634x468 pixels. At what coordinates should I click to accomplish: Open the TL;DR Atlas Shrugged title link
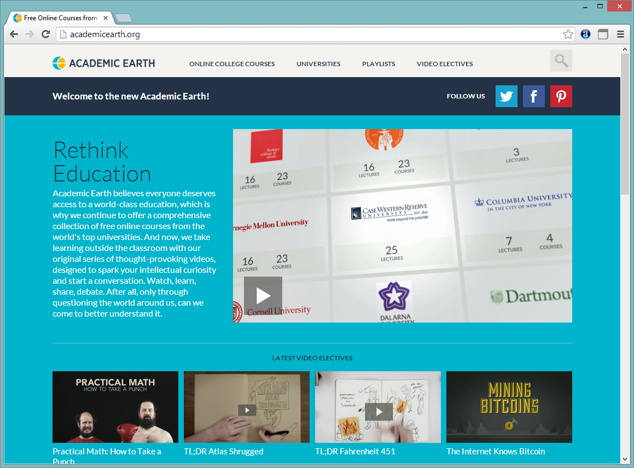pos(224,452)
